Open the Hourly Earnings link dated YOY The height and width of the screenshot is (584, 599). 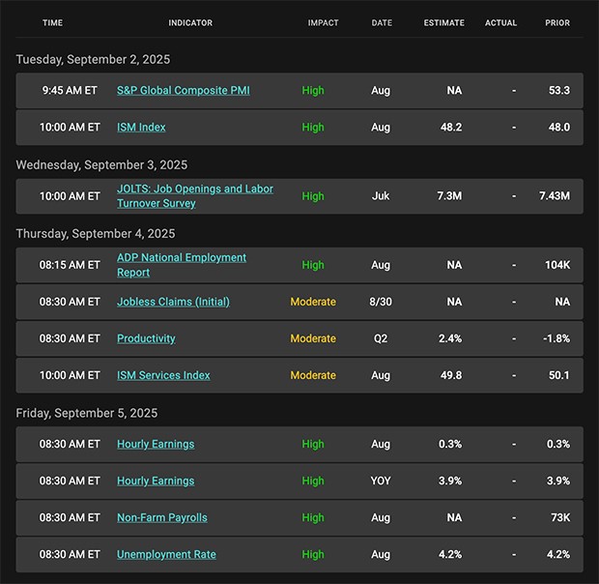click(156, 481)
